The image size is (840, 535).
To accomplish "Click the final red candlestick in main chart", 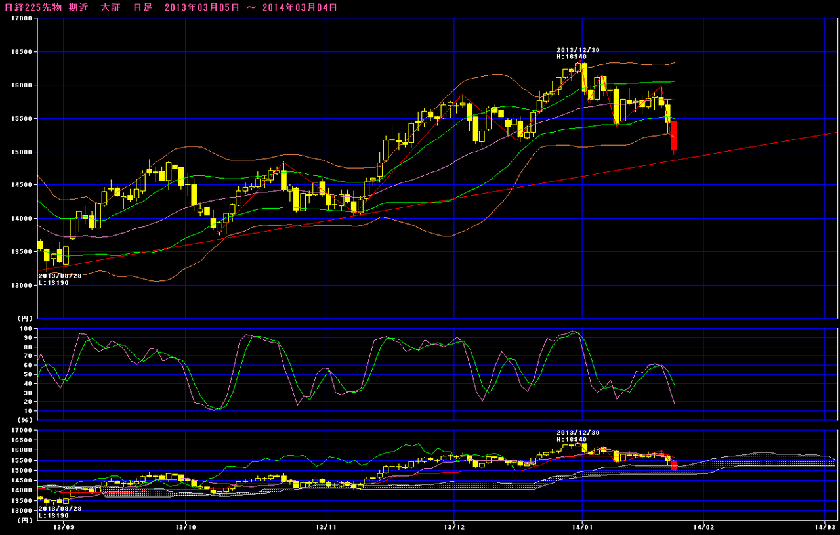I will click(x=673, y=137).
